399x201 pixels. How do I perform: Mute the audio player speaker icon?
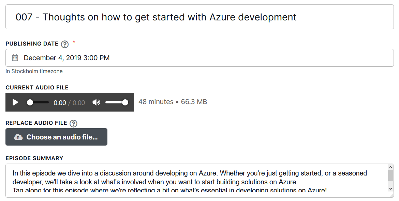point(96,102)
